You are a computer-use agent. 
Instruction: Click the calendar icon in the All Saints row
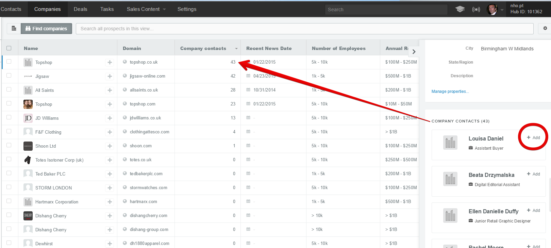(x=248, y=90)
